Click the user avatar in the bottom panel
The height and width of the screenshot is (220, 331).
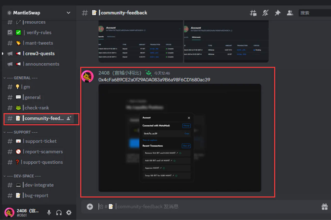pyautogui.click(x=9, y=213)
